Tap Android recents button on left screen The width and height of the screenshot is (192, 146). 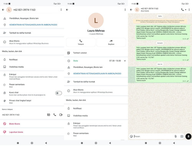[18, 143]
